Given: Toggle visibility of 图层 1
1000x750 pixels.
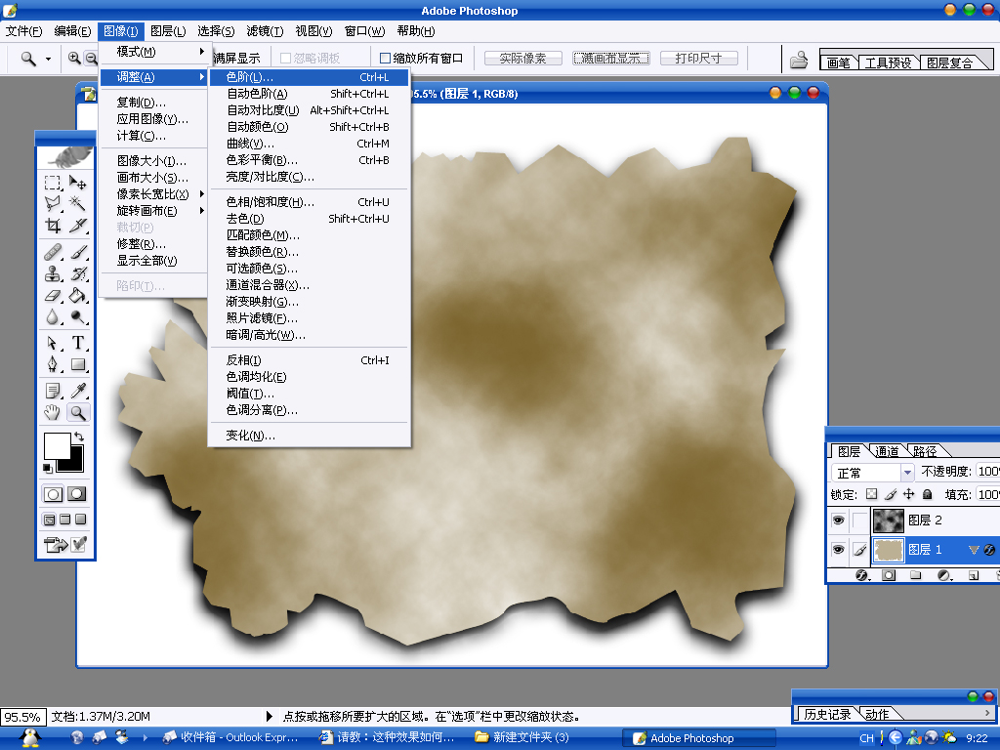Looking at the screenshot, I should 838,549.
